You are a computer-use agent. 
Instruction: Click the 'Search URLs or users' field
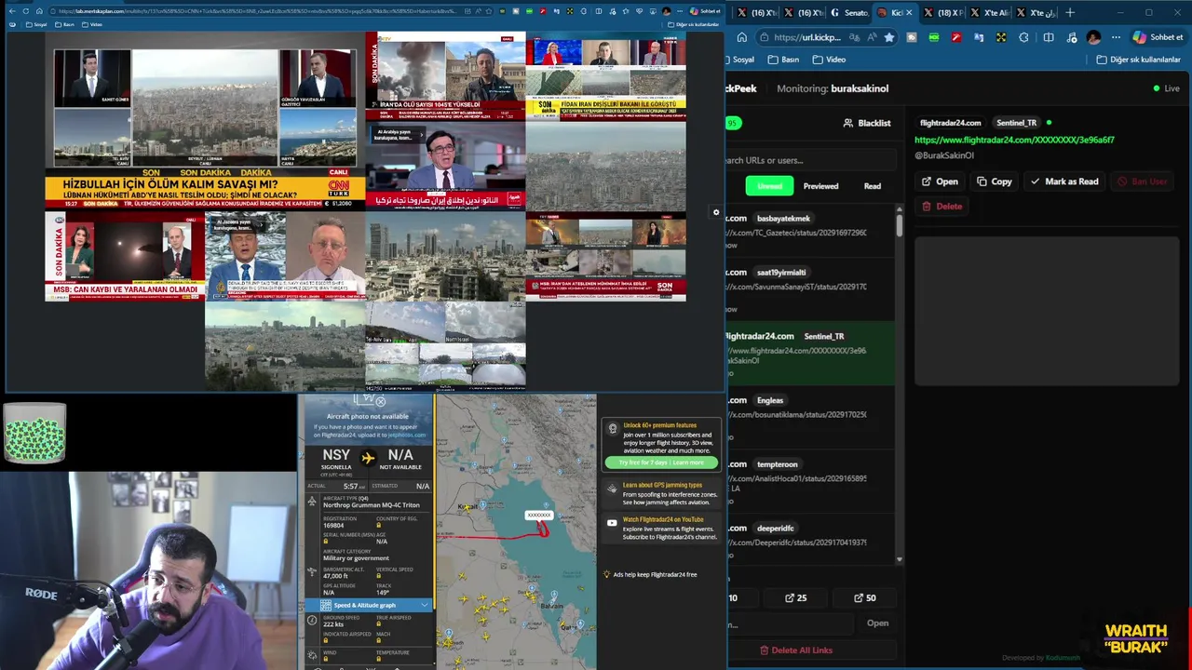tap(810, 160)
